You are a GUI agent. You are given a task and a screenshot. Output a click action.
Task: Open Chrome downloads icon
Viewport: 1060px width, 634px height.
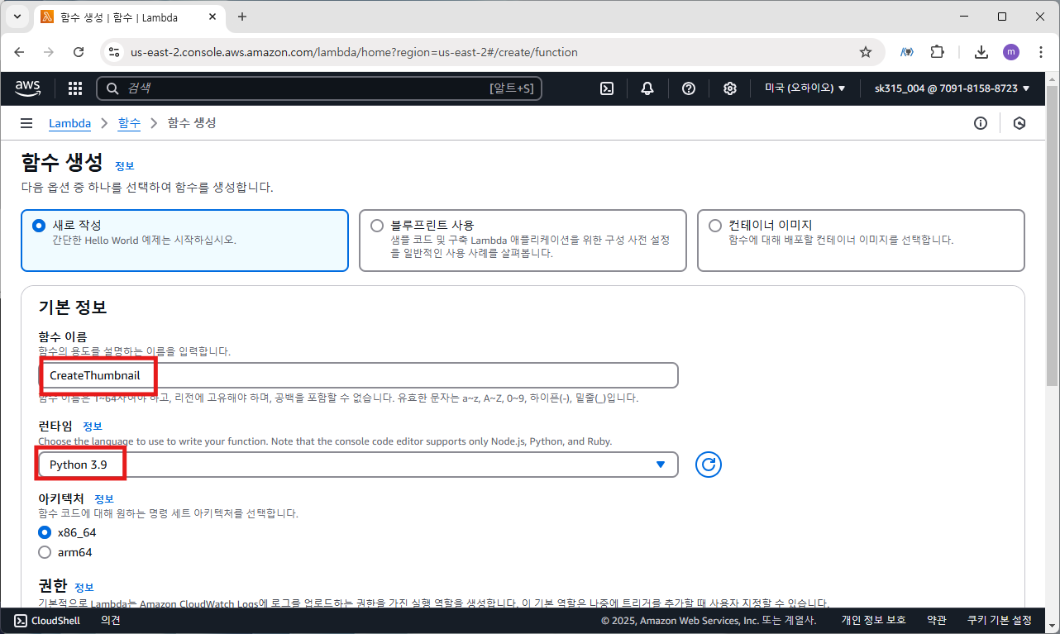981,52
